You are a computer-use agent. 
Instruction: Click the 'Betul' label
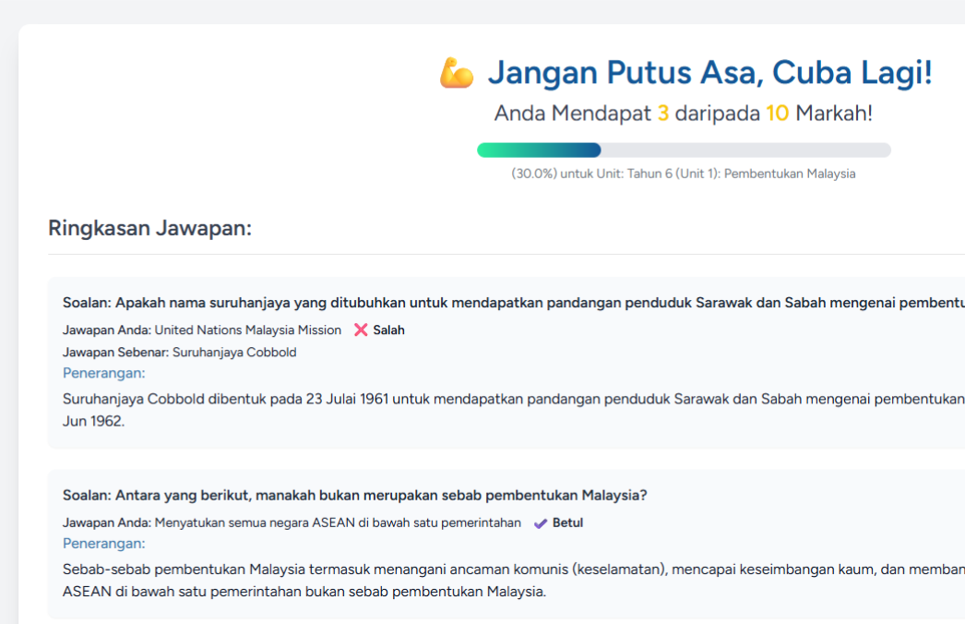[x=567, y=523]
